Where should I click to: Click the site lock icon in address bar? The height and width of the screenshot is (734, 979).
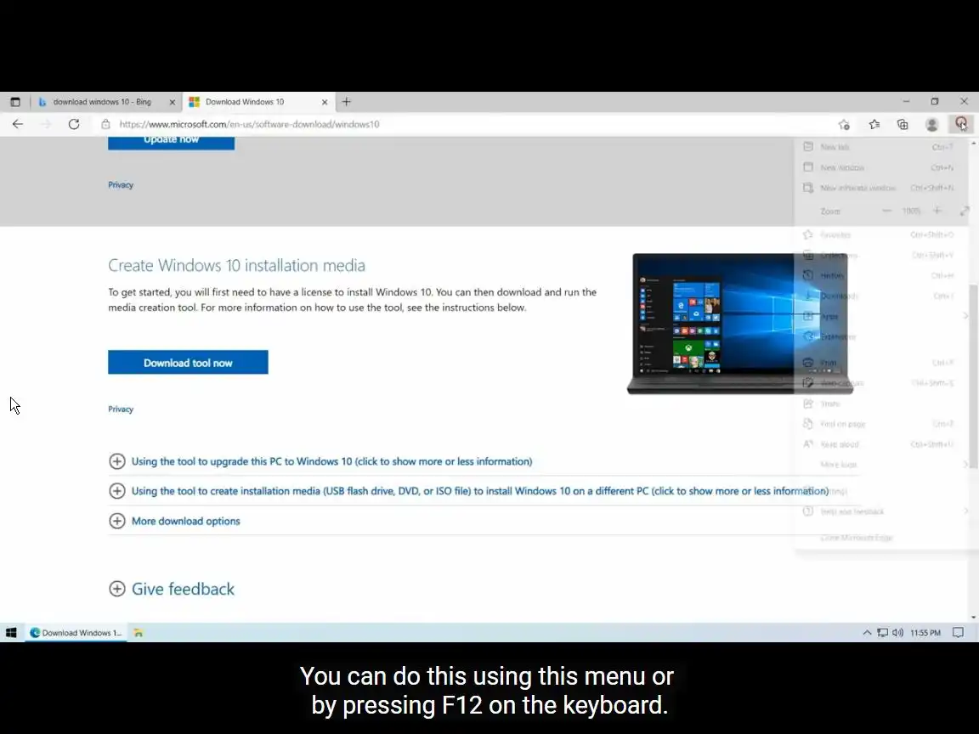click(x=105, y=124)
